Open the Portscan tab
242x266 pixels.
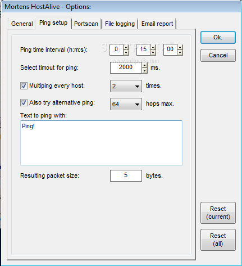(86, 24)
